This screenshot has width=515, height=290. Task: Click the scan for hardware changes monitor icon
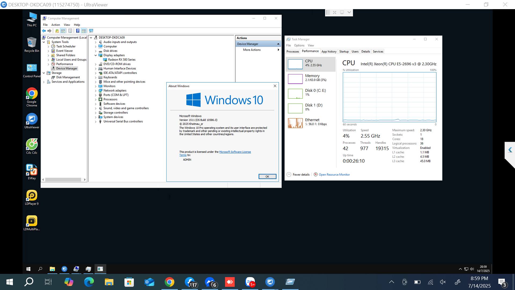pyautogui.click(x=91, y=31)
